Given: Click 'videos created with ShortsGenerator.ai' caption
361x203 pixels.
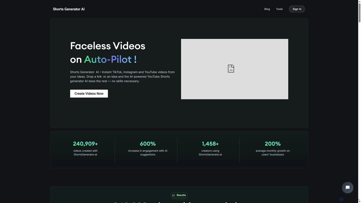Looking at the screenshot, I should (85, 153).
